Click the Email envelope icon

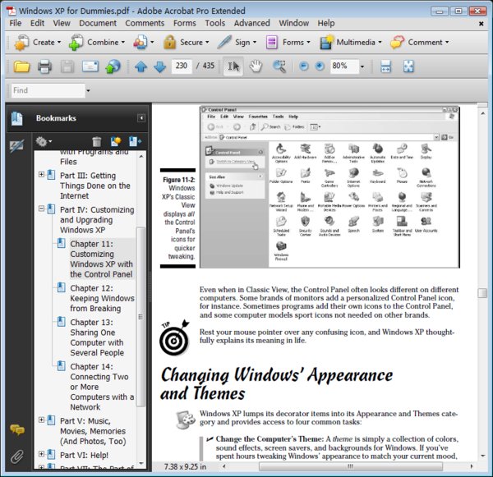tap(90, 67)
